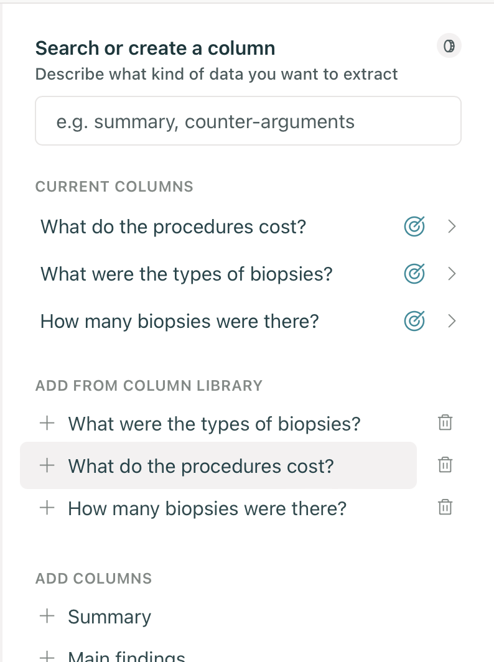The height and width of the screenshot is (662, 494).
Task: Click the target icon next to types of biopsies column
Action: click(x=414, y=274)
